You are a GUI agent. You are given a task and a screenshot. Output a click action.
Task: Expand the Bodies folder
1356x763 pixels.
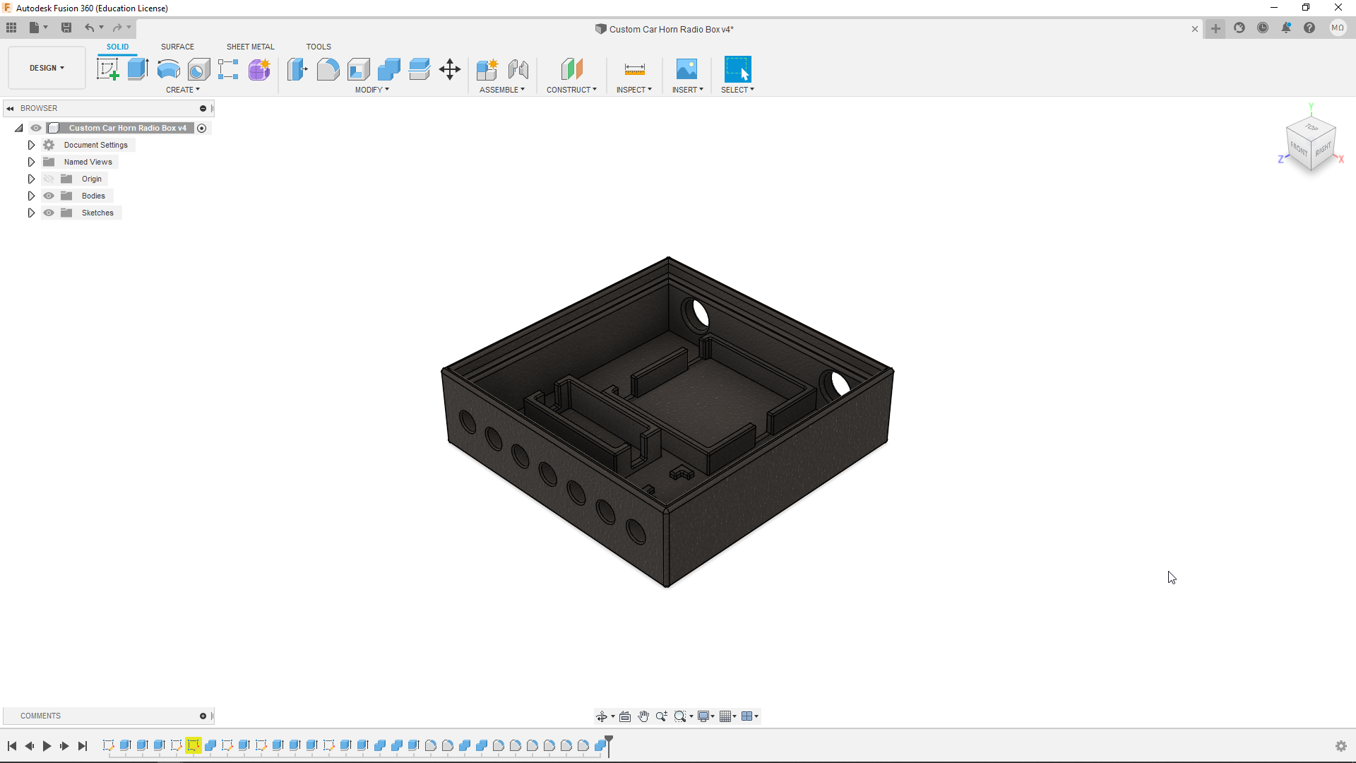[x=31, y=196]
